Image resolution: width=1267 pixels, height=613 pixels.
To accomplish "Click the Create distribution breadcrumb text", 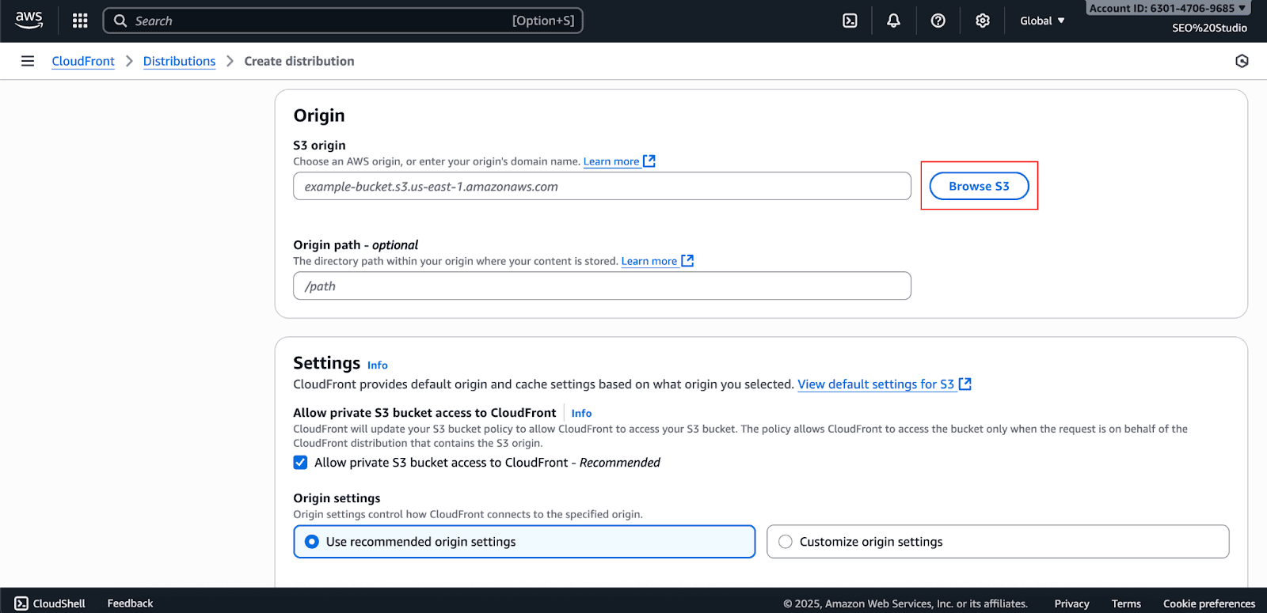I will [299, 61].
